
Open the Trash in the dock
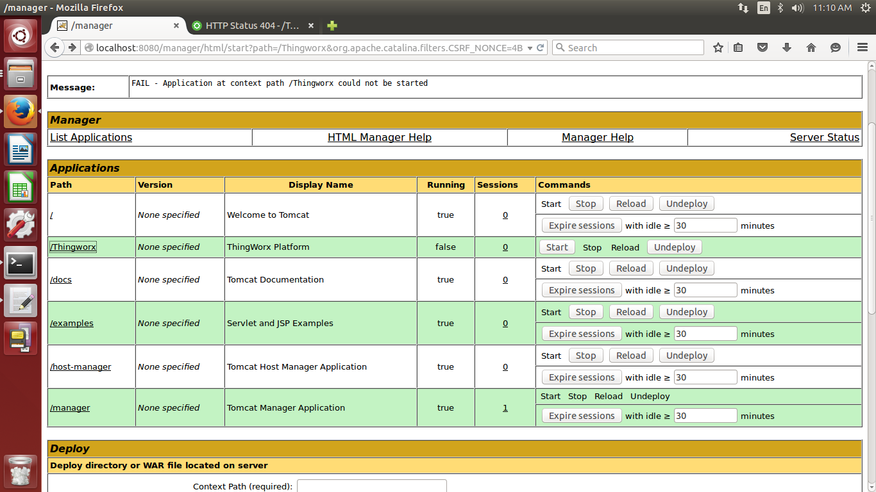[21, 471]
